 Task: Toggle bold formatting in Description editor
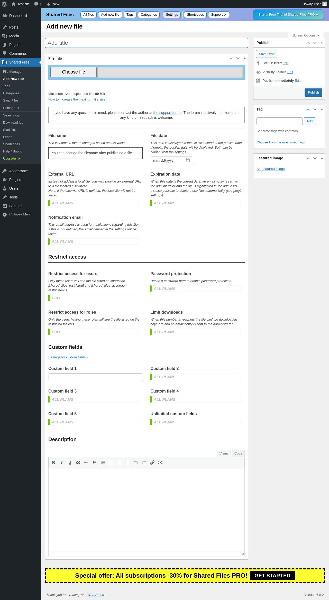pyautogui.click(x=53, y=462)
